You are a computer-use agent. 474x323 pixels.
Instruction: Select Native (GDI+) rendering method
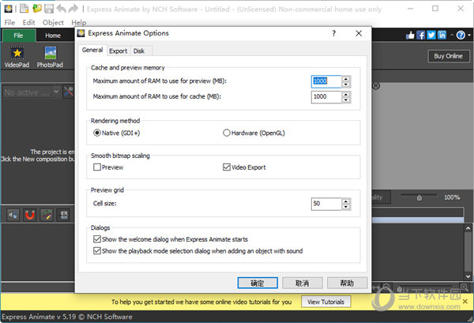(116, 133)
